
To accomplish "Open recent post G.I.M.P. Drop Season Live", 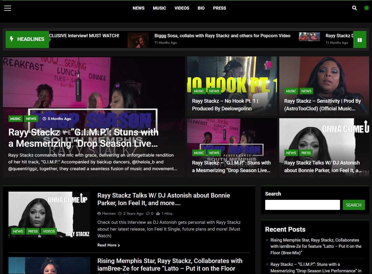I will pos(316,268).
